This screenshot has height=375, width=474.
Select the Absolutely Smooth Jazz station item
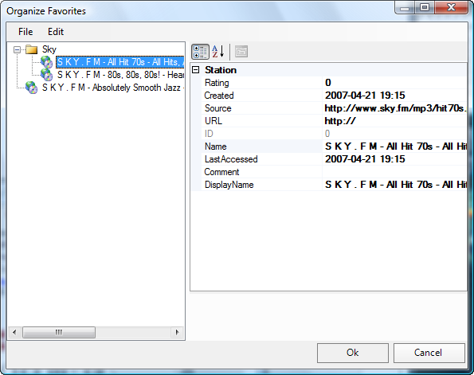(x=113, y=88)
